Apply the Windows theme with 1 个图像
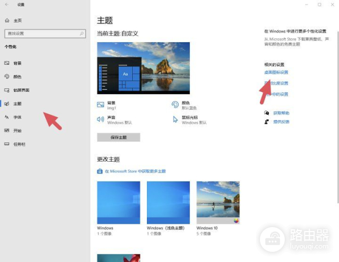Screen dimensions: 339x262 coord(119,208)
